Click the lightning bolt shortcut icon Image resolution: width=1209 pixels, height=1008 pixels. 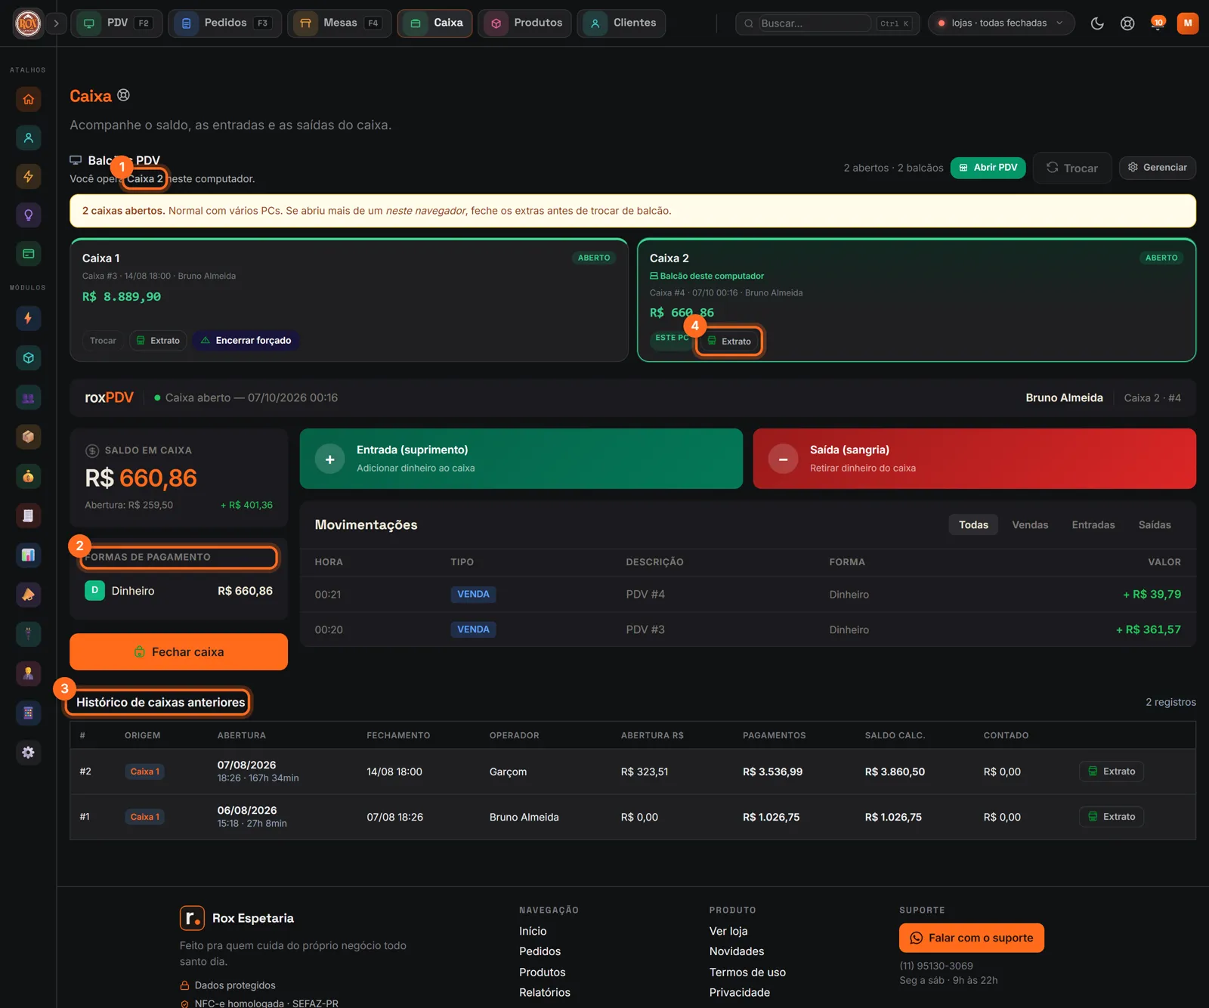28,176
